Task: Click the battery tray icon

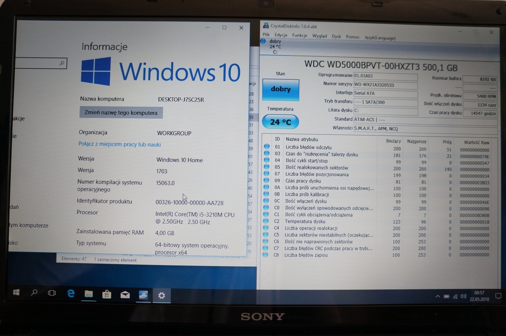Action: [x=446, y=296]
